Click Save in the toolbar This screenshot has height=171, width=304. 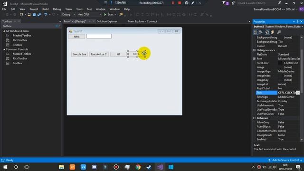(x=34, y=15)
